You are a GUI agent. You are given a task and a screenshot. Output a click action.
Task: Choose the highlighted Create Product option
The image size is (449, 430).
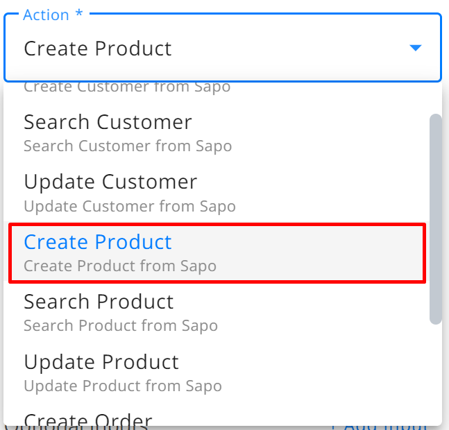coord(217,253)
